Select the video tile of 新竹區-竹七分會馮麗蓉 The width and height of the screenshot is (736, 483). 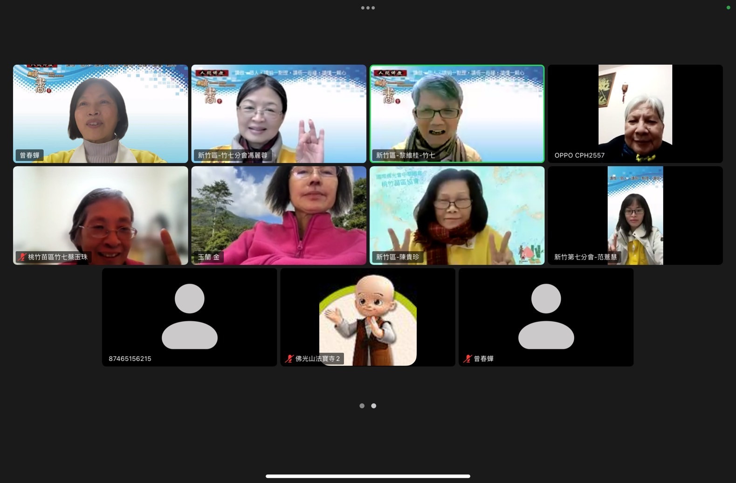click(x=279, y=114)
